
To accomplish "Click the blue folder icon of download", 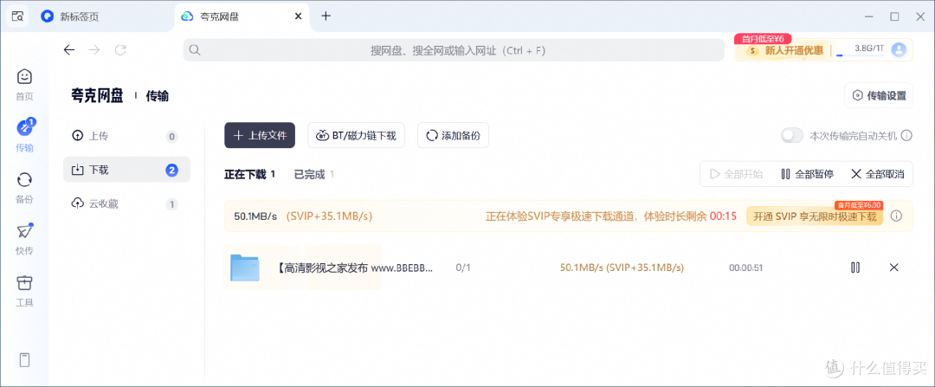I will pyautogui.click(x=244, y=268).
